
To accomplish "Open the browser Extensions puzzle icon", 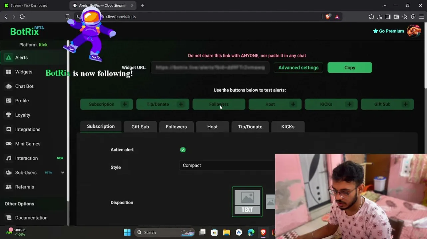I will [x=371, y=17].
